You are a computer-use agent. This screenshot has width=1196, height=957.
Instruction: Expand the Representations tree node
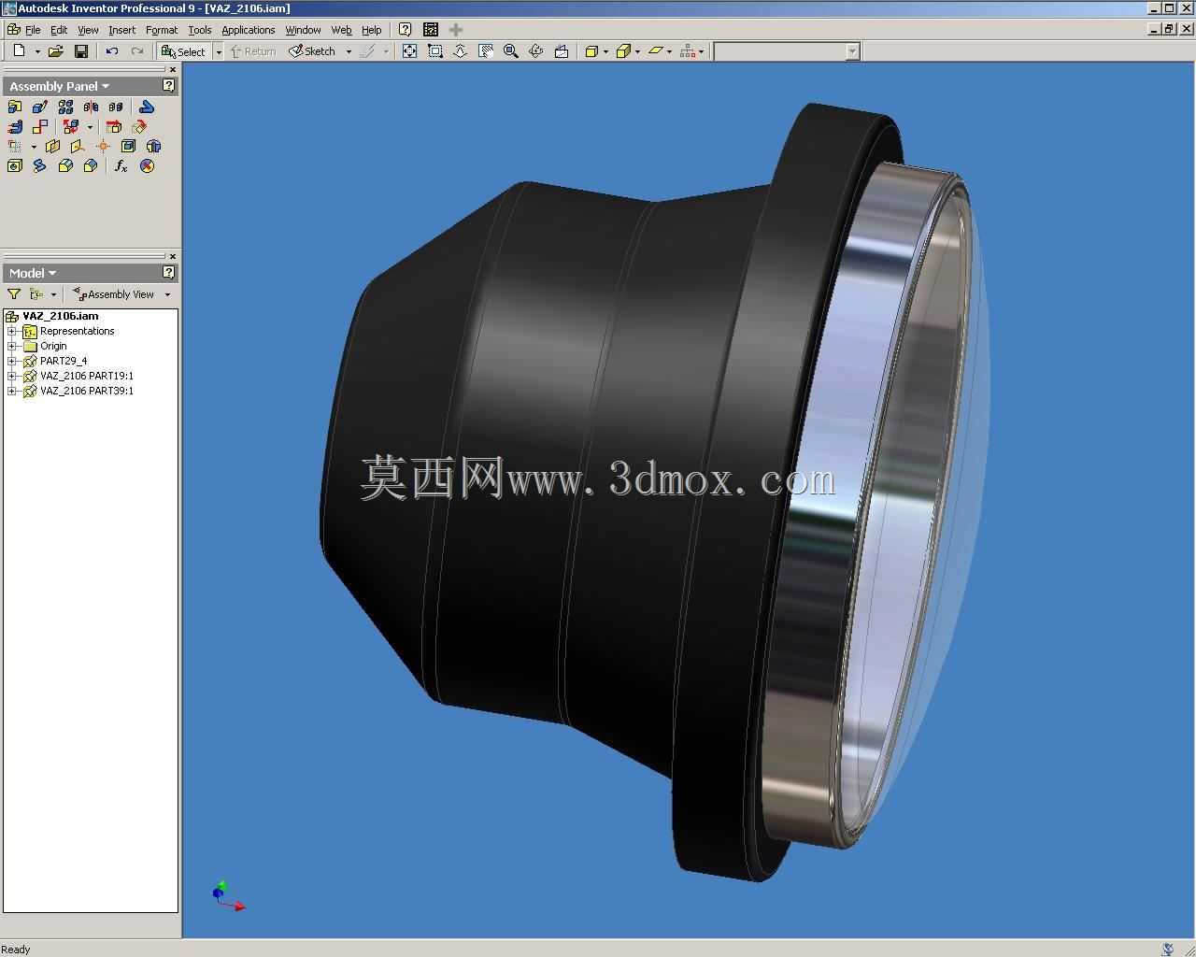12,332
